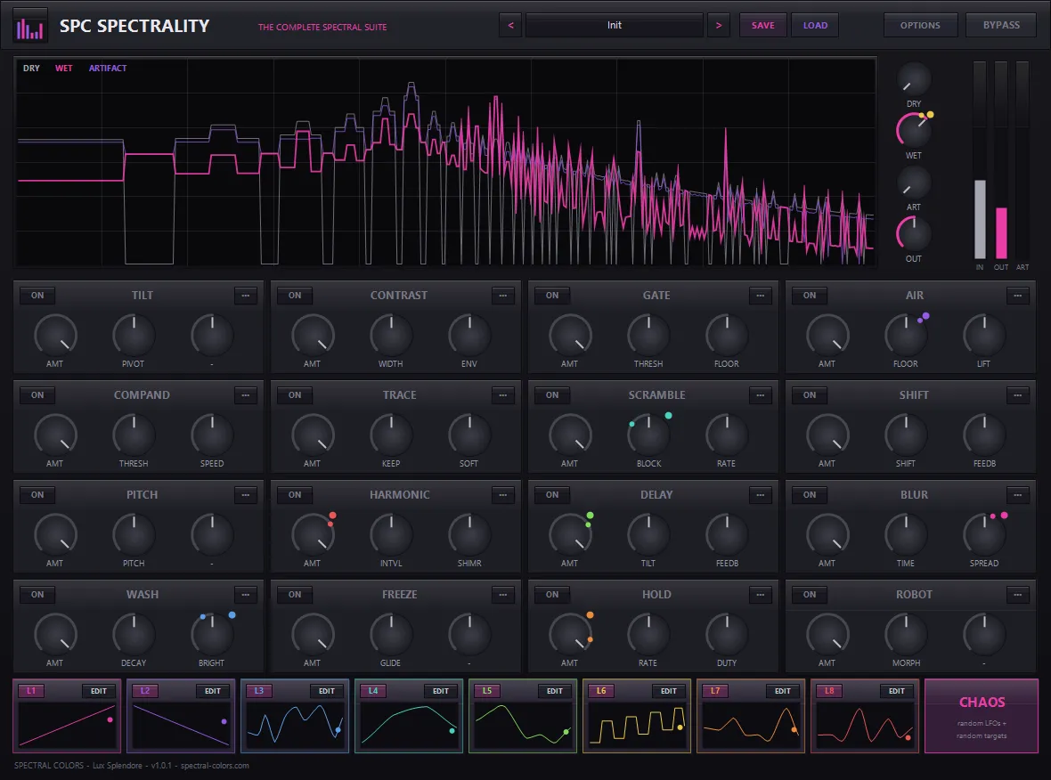Trigger the CHAOS randomize button
The width and height of the screenshot is (1051, 780).
tap(982, 717)
